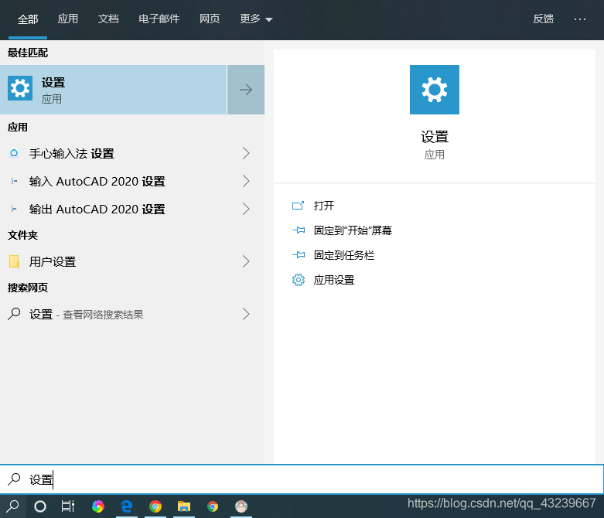
Task: Open File Explorer from taskbar
Action: 184,506
